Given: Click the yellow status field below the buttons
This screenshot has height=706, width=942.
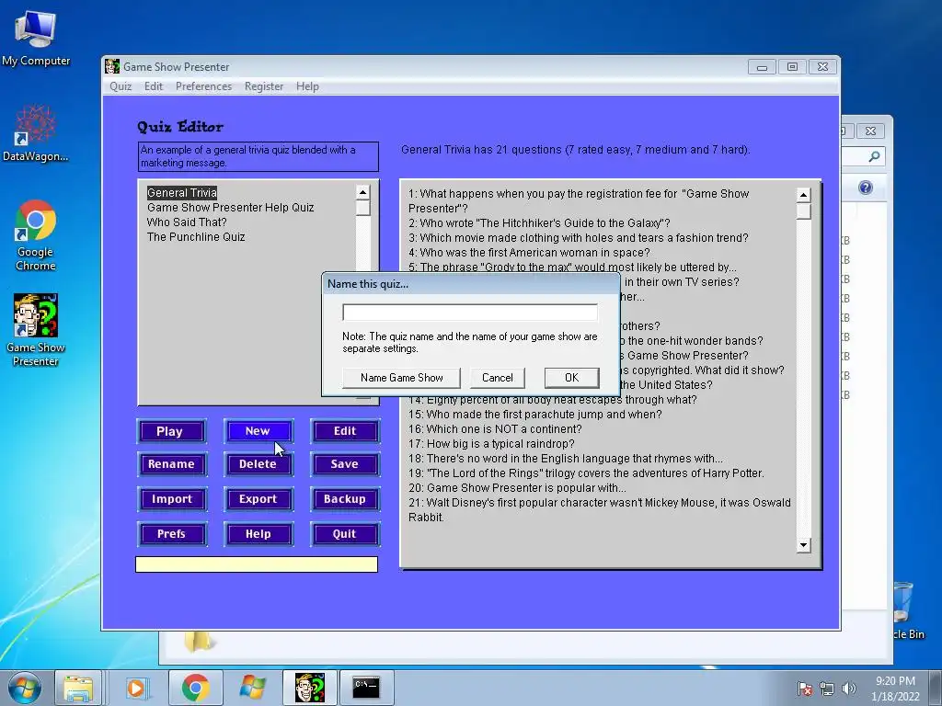Looking at the screenshot, I should coord(257,564).
